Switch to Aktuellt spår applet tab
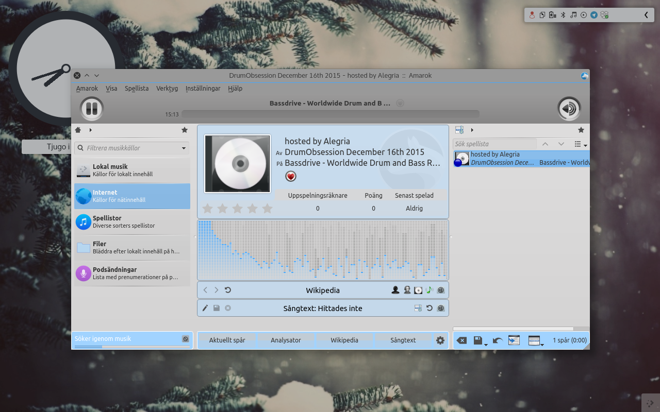Screen dimensions: 660x412 [x=227, y=340]
